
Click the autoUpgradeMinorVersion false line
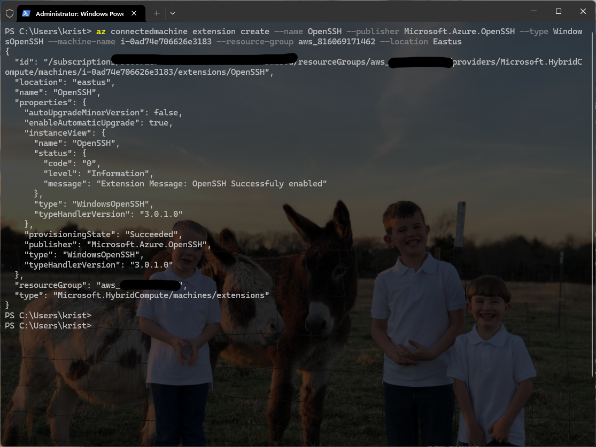click(x=103, y=113)
